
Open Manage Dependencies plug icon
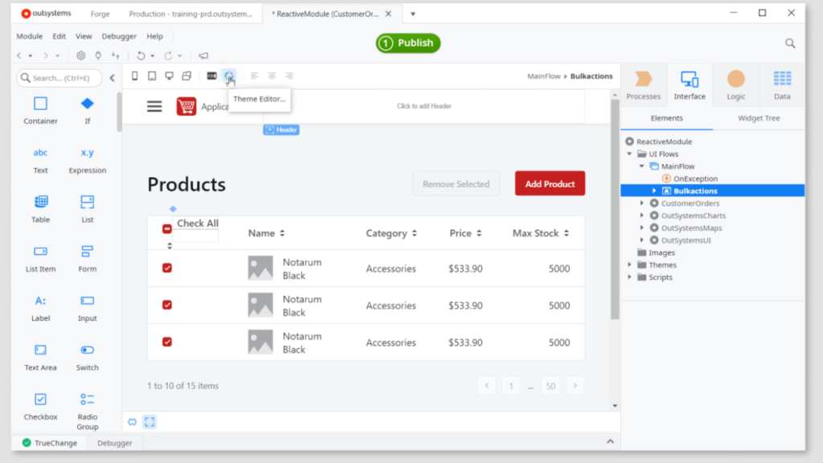[x=98, y=55]
